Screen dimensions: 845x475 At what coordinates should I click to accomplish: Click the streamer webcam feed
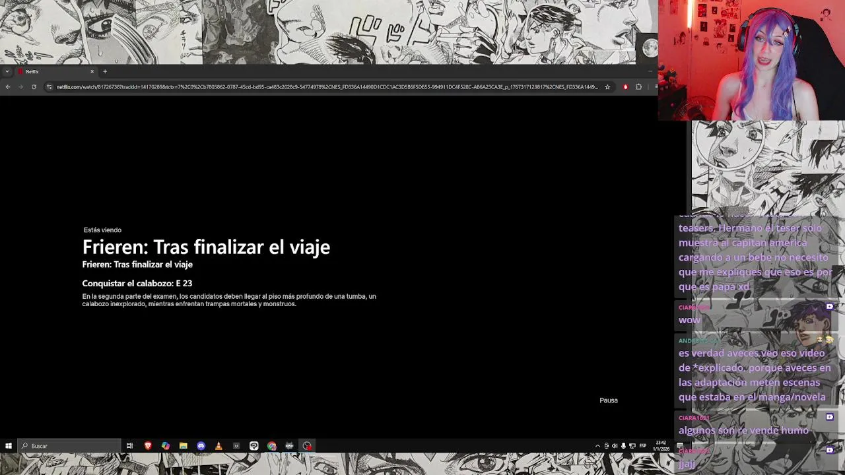[x=751, y=60]
